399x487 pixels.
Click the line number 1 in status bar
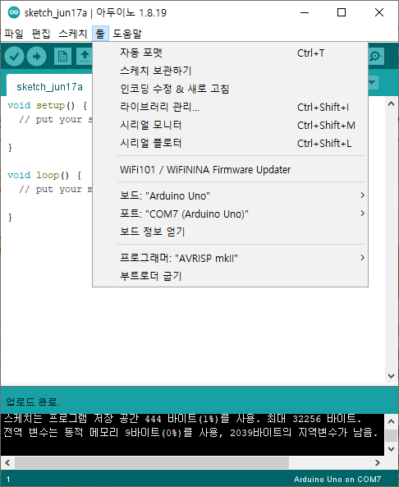(x=8, y=480)
